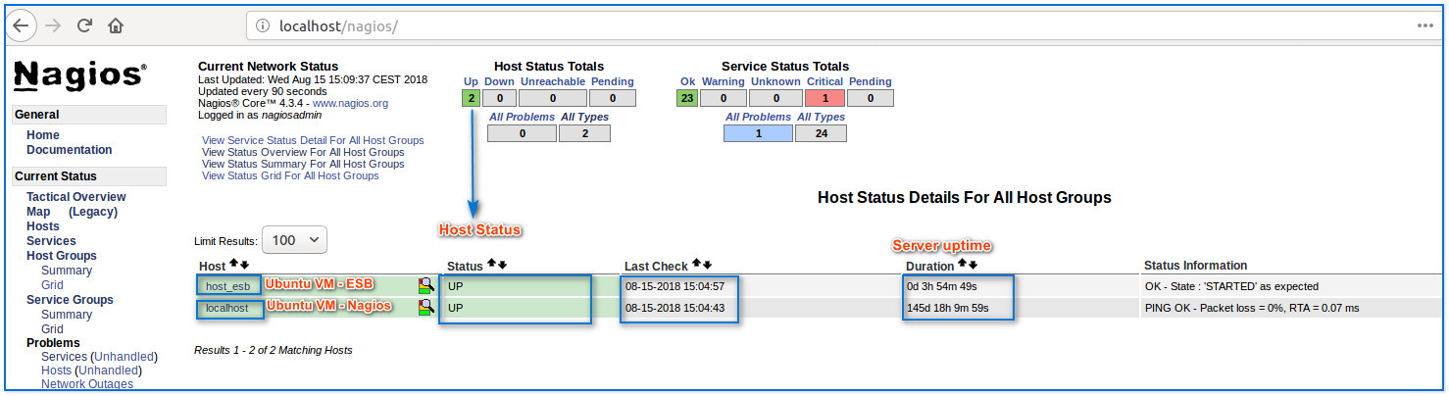Go to the browser home icon
This screenshot has width=1449, height=396.
click(x=116, y=25)
